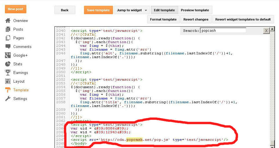The width and height of the screenshot is (279, 148).
Task: Click the Posts document icon
Action: click(8, 29)
